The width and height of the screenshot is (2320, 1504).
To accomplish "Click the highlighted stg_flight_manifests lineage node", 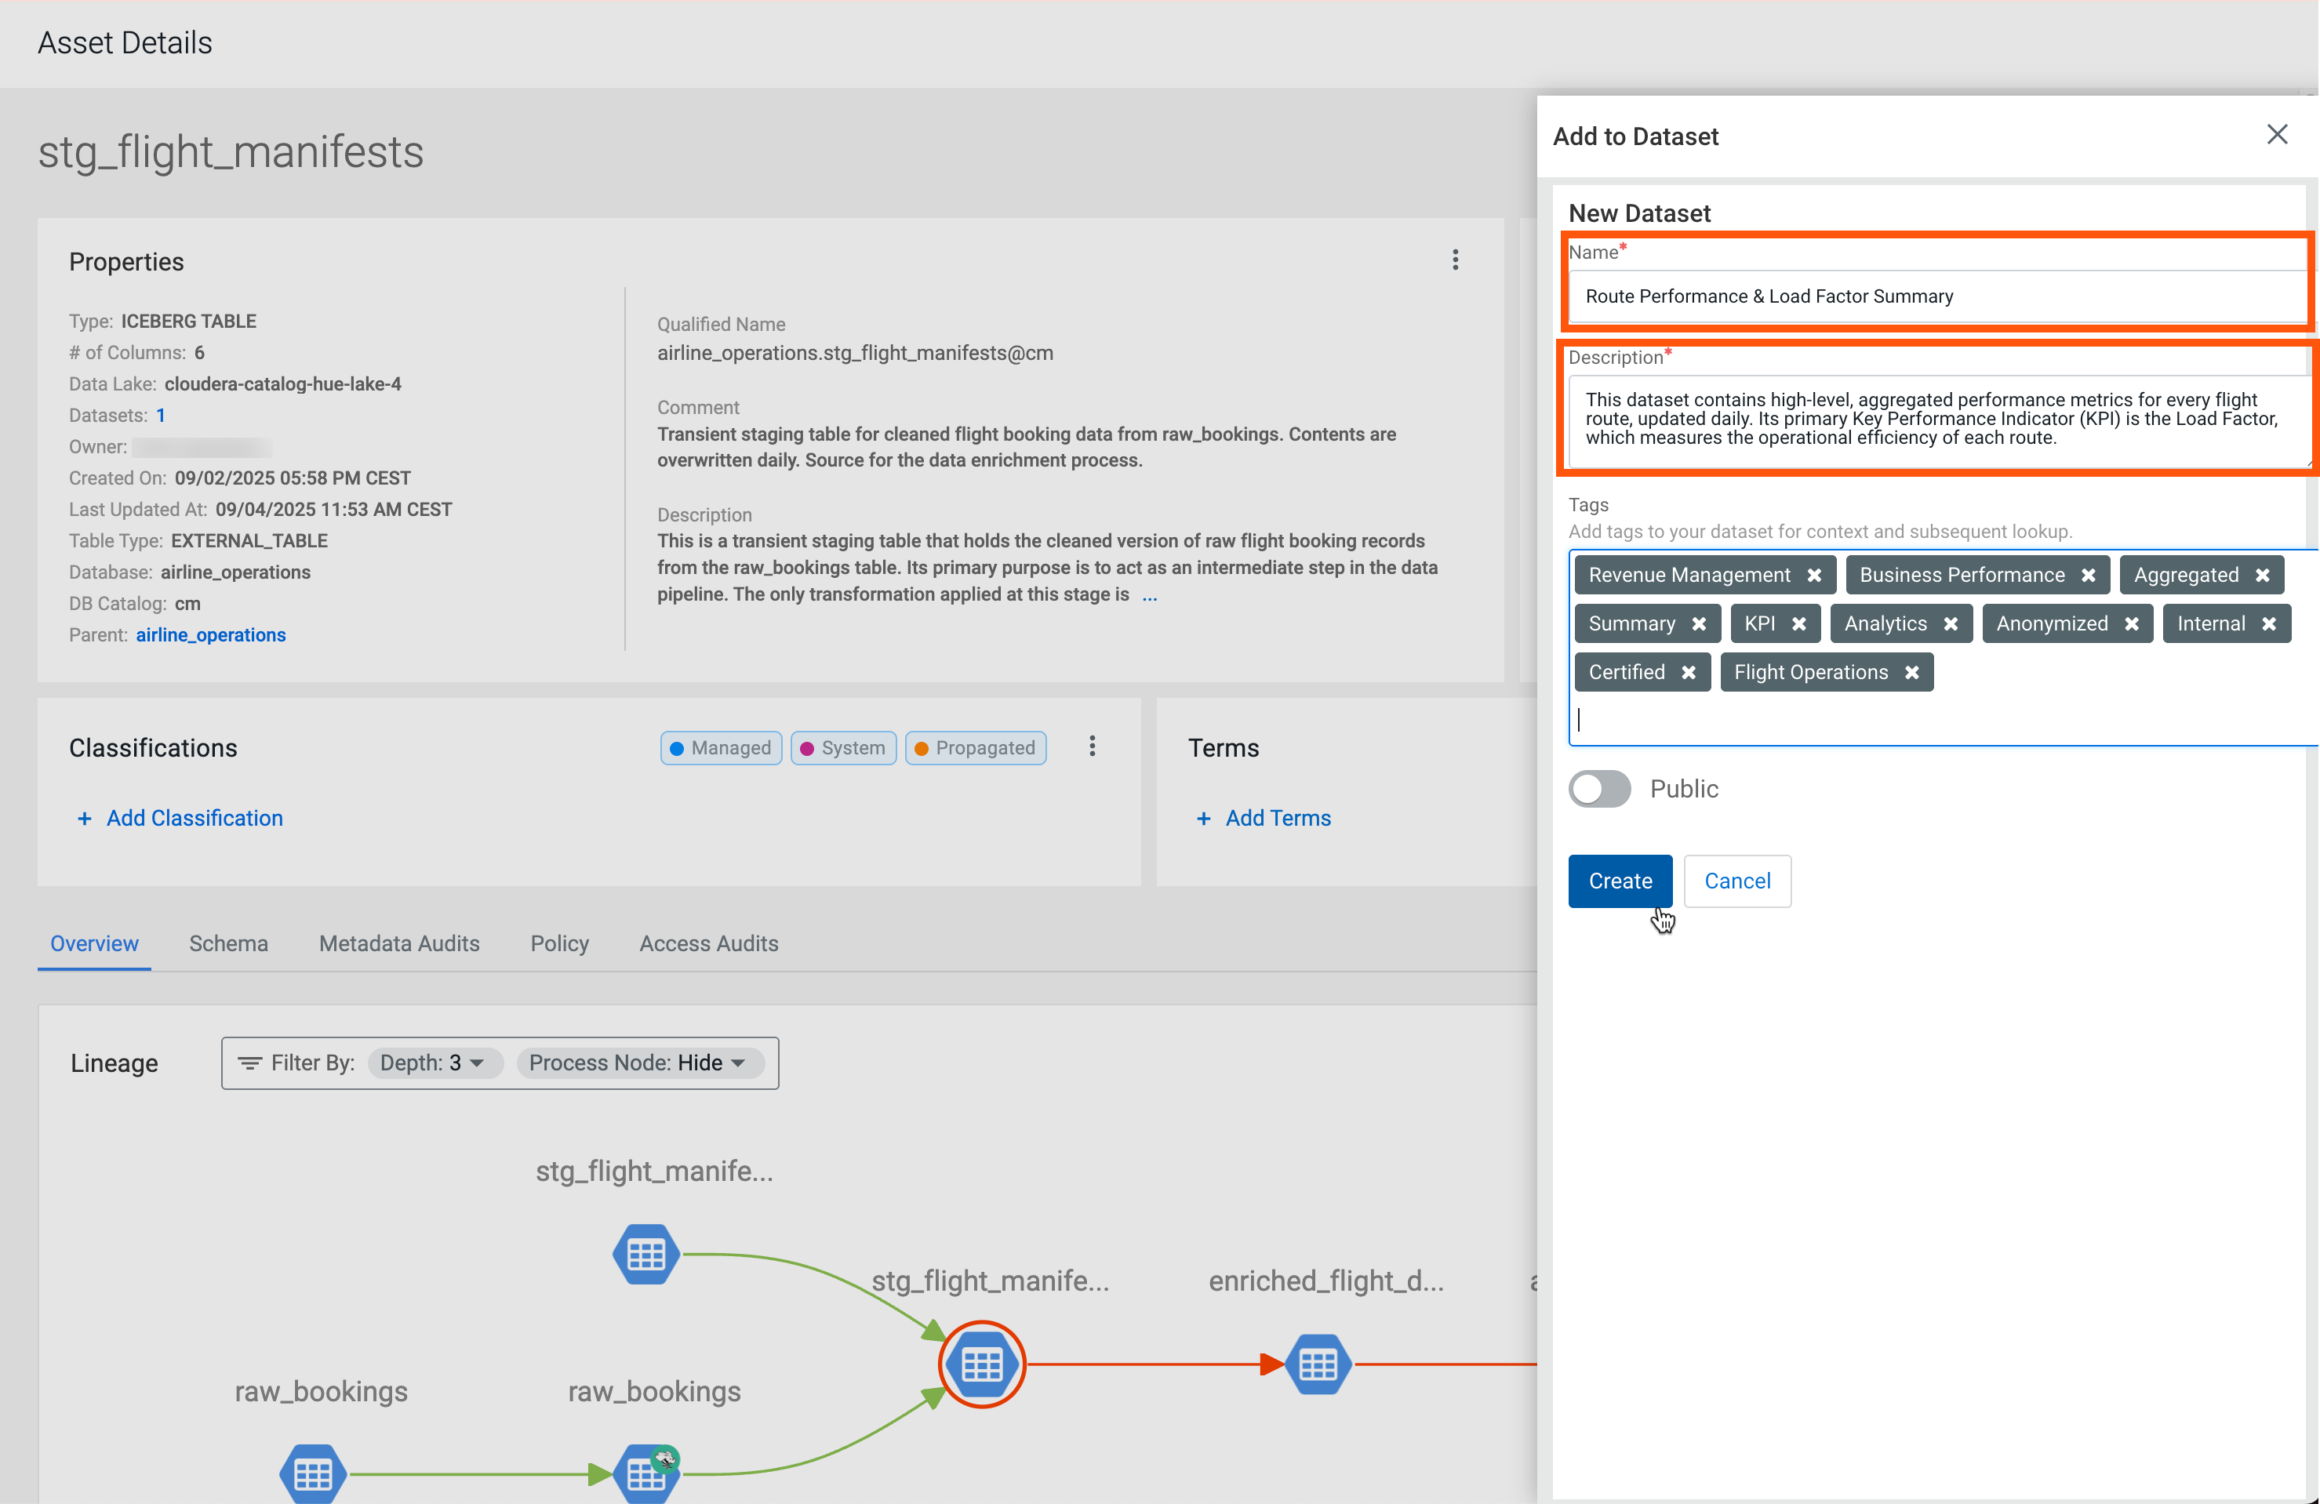I will (x=982, y=1364).
